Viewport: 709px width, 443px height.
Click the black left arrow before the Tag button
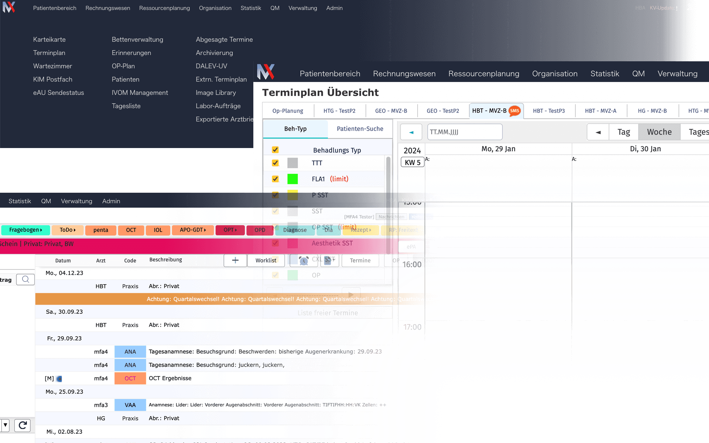[598, 132]
